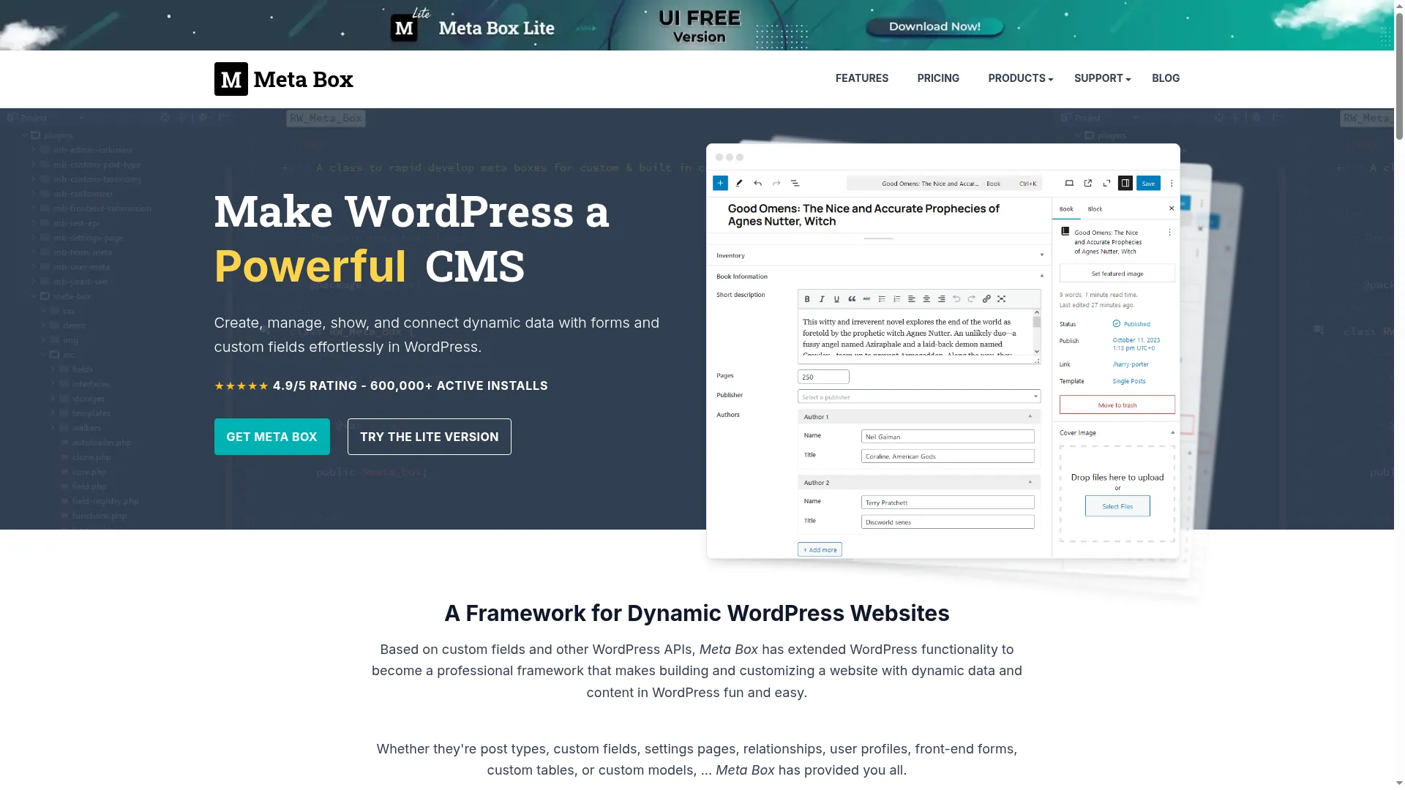This screenshot has height=790, width=1405.
Task: Open the Blog menu item
Action: [x=1166, y=78]
